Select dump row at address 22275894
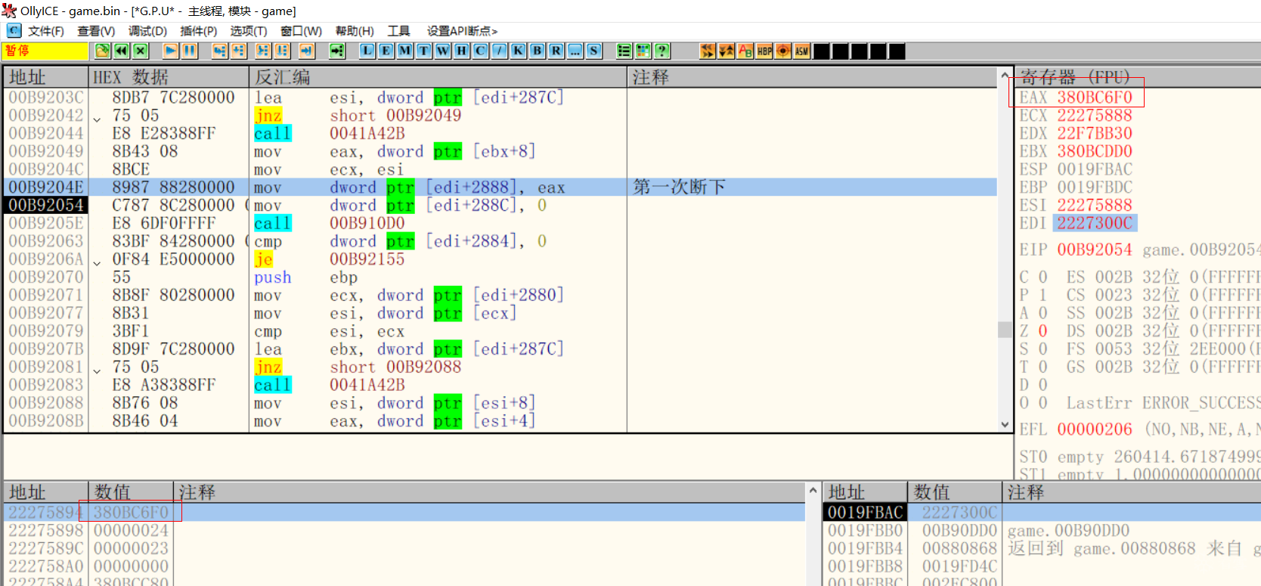 tap(405, 512)
